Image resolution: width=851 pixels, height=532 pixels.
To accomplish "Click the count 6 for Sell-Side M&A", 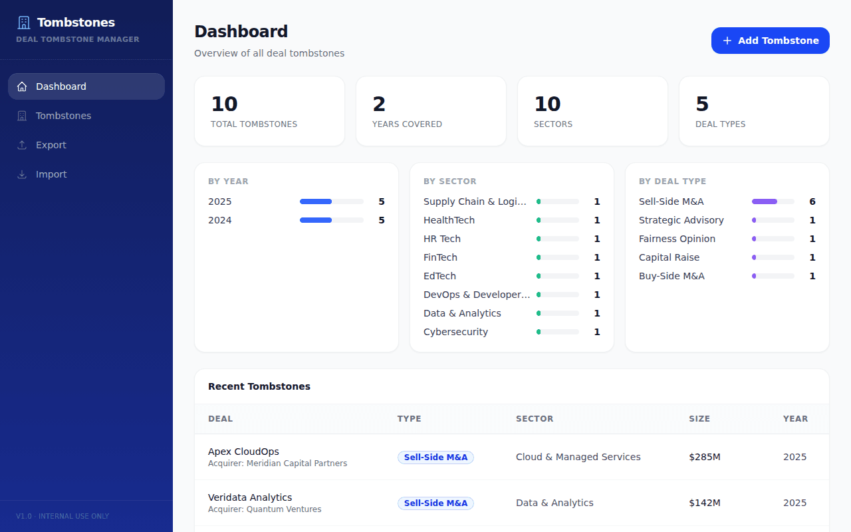I will click(x=812, y=201).
